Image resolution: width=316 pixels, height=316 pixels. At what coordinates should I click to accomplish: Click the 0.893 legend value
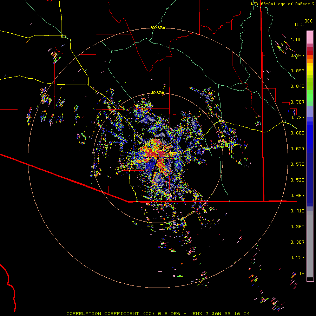point(297,71)
